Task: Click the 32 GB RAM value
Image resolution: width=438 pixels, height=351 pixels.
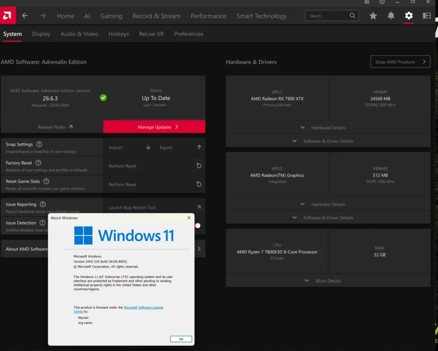Action: (380, 255)
